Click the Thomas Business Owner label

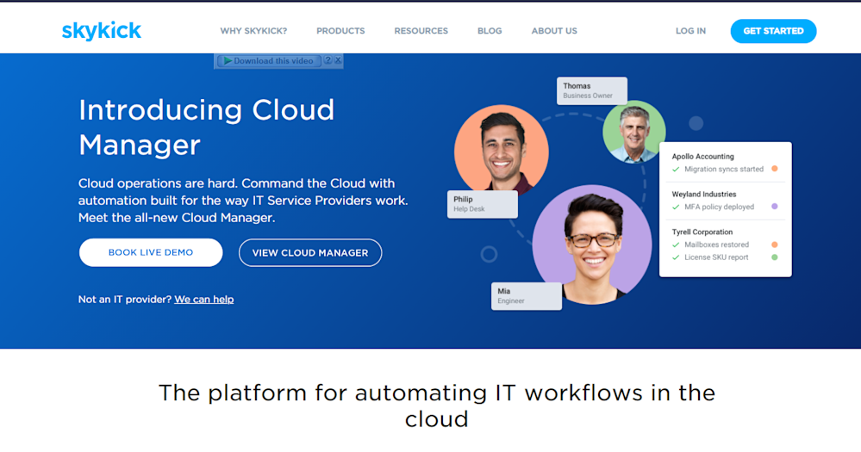592,90
